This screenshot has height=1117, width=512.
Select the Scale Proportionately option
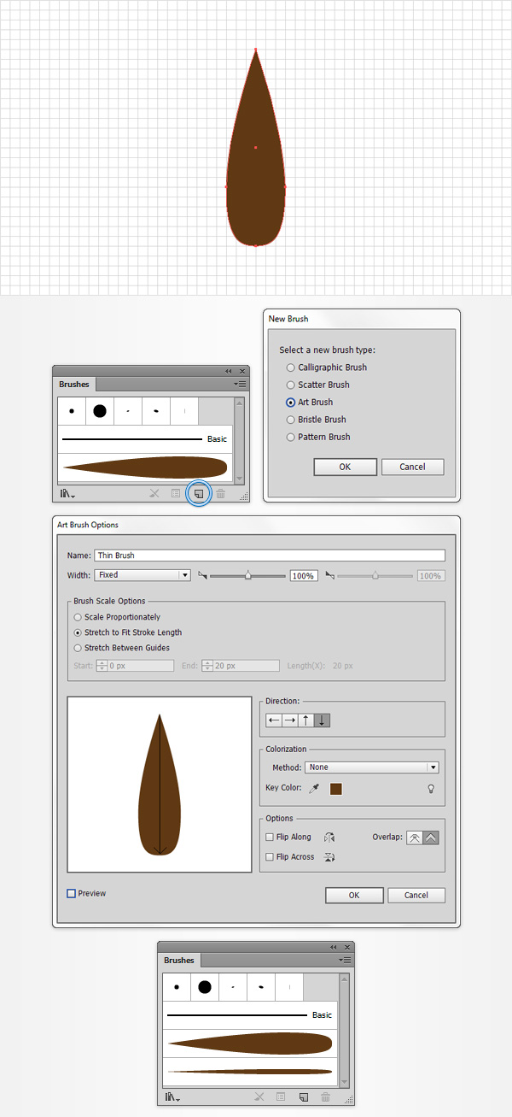(x=79, y=617)
